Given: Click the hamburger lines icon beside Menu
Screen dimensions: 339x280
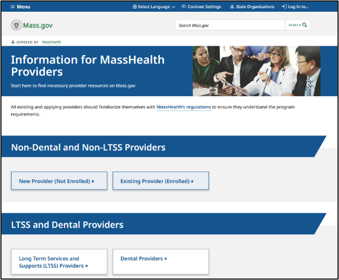Looking at the screenshot, I should (x=13, y=7).
